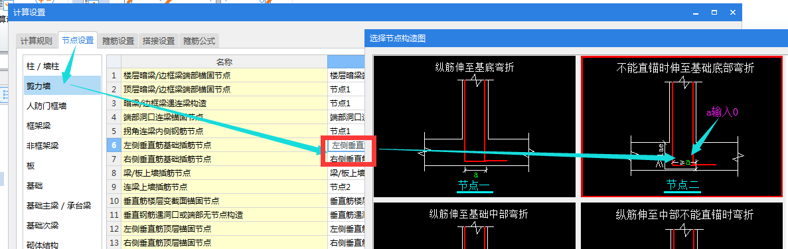Click value 节点1 in row 5
The height and width of the screenshot is (249, 788).
tap(347, 131)
